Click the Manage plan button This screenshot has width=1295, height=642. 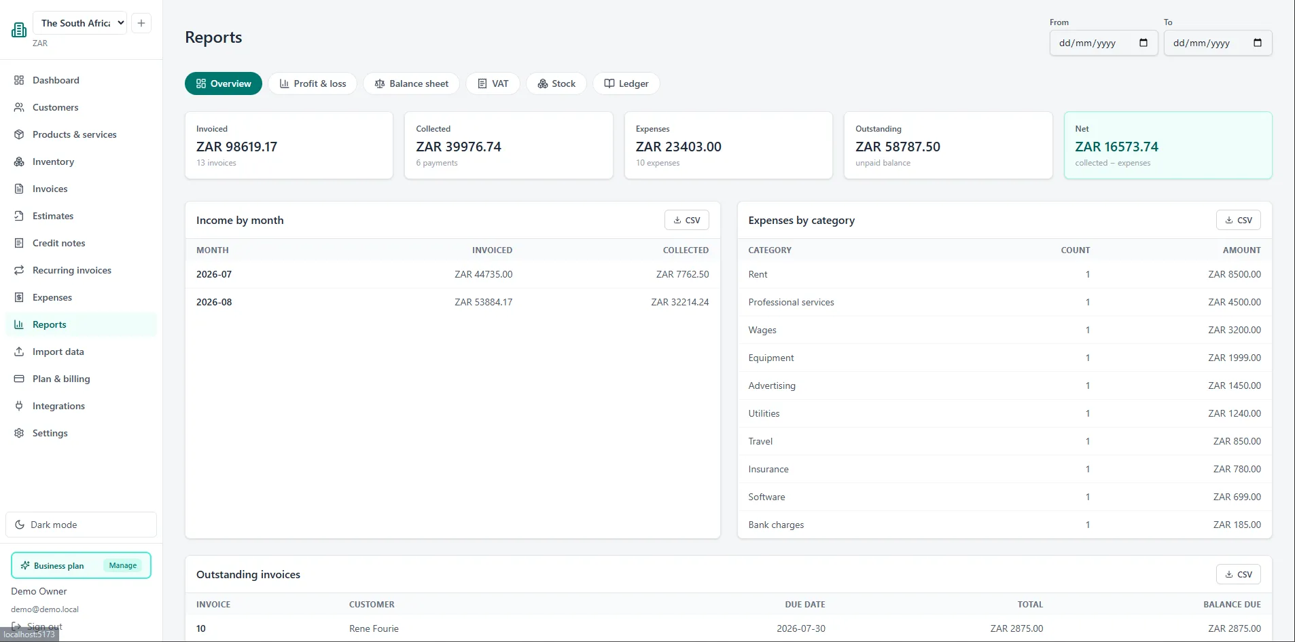point(123,565)
